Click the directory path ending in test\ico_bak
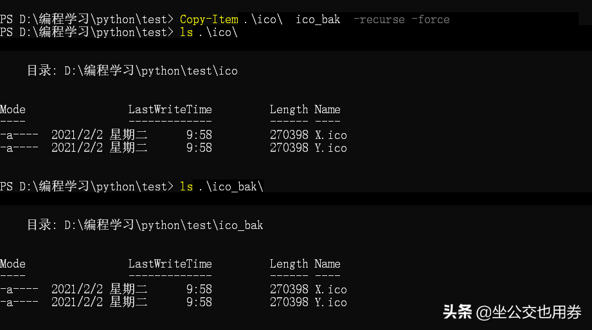This screenshot has width=592, height=330. [164, 225]
